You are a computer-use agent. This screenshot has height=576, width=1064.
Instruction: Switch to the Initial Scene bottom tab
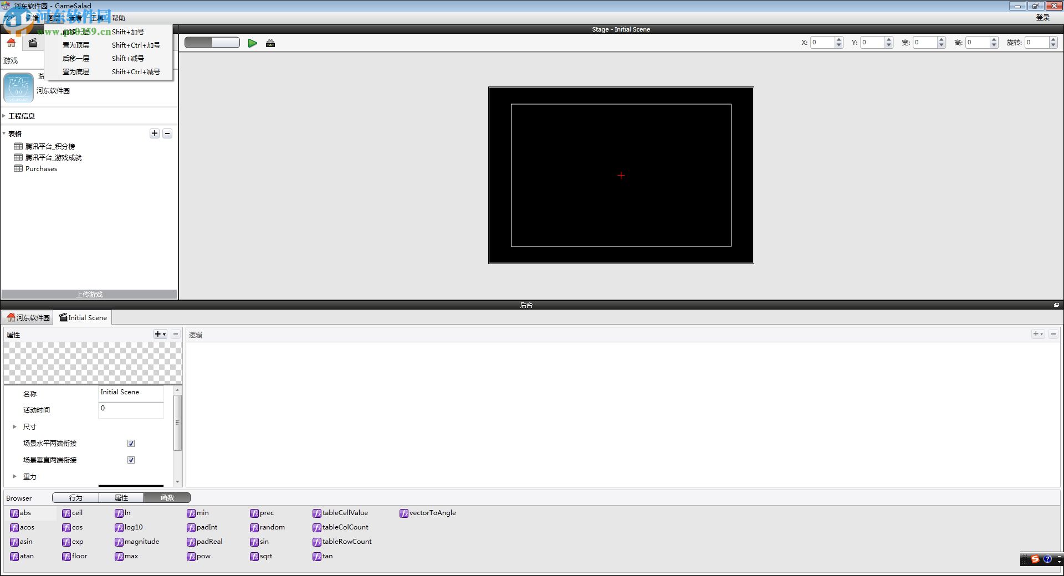coord(83,317)
